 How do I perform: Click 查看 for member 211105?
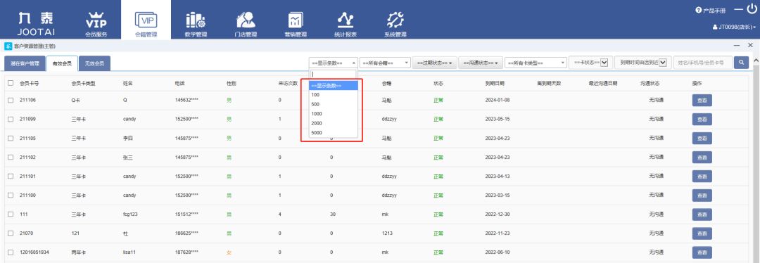point(702,138)
